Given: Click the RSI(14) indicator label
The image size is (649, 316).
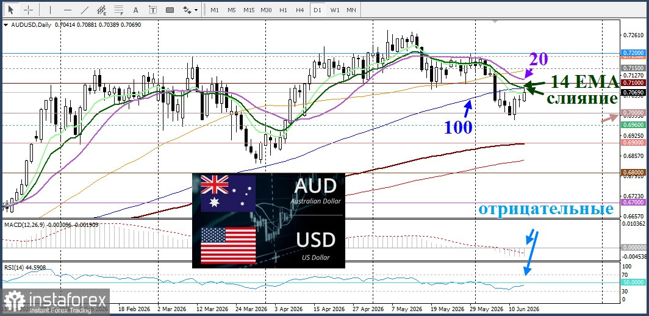Looking at the screenshot, I should click(13, 268).
